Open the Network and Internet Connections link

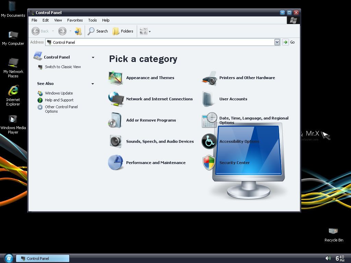159,99
